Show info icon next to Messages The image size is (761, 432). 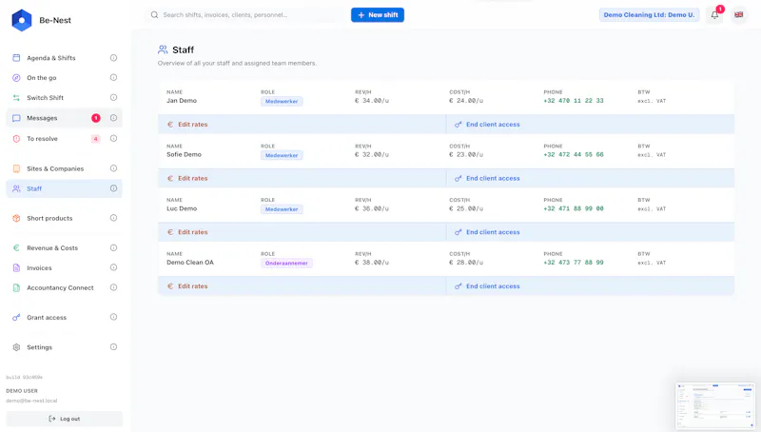click(x=113, y=118)
